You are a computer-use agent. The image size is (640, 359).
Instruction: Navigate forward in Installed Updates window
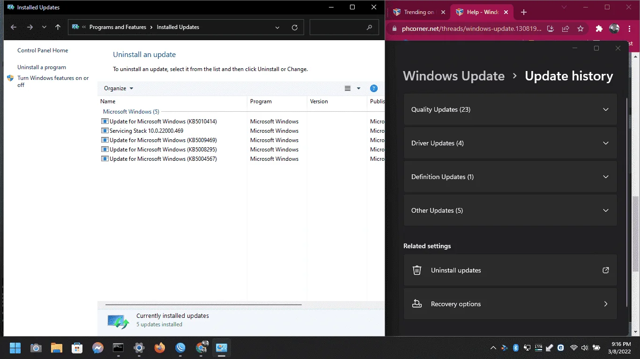(30, 27)
